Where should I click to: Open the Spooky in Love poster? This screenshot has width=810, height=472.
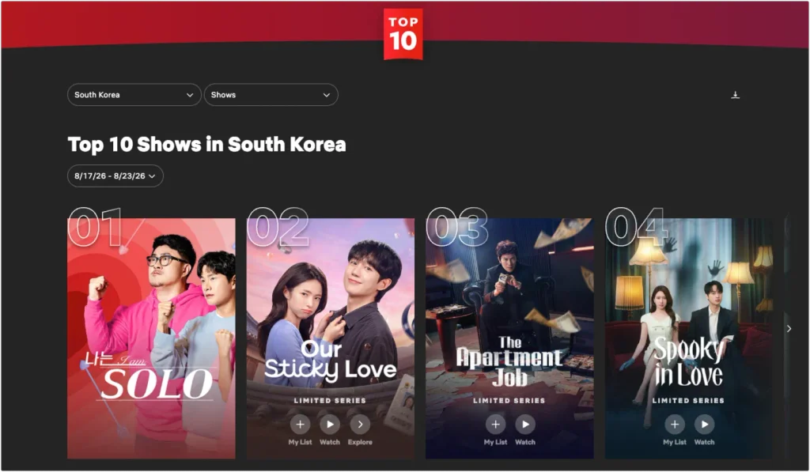689,338
